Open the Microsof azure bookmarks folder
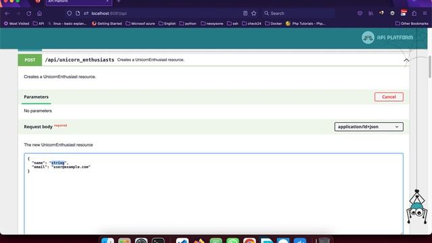Image resolution: width=432 pixels, height=243 pixels. click(140, 24)
